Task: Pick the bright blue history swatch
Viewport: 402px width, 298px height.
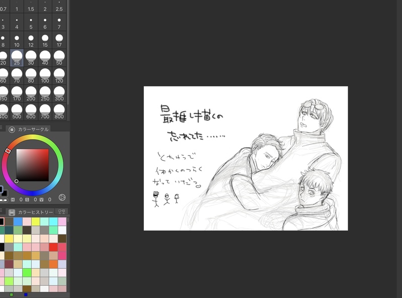Action: coord(18,222)
